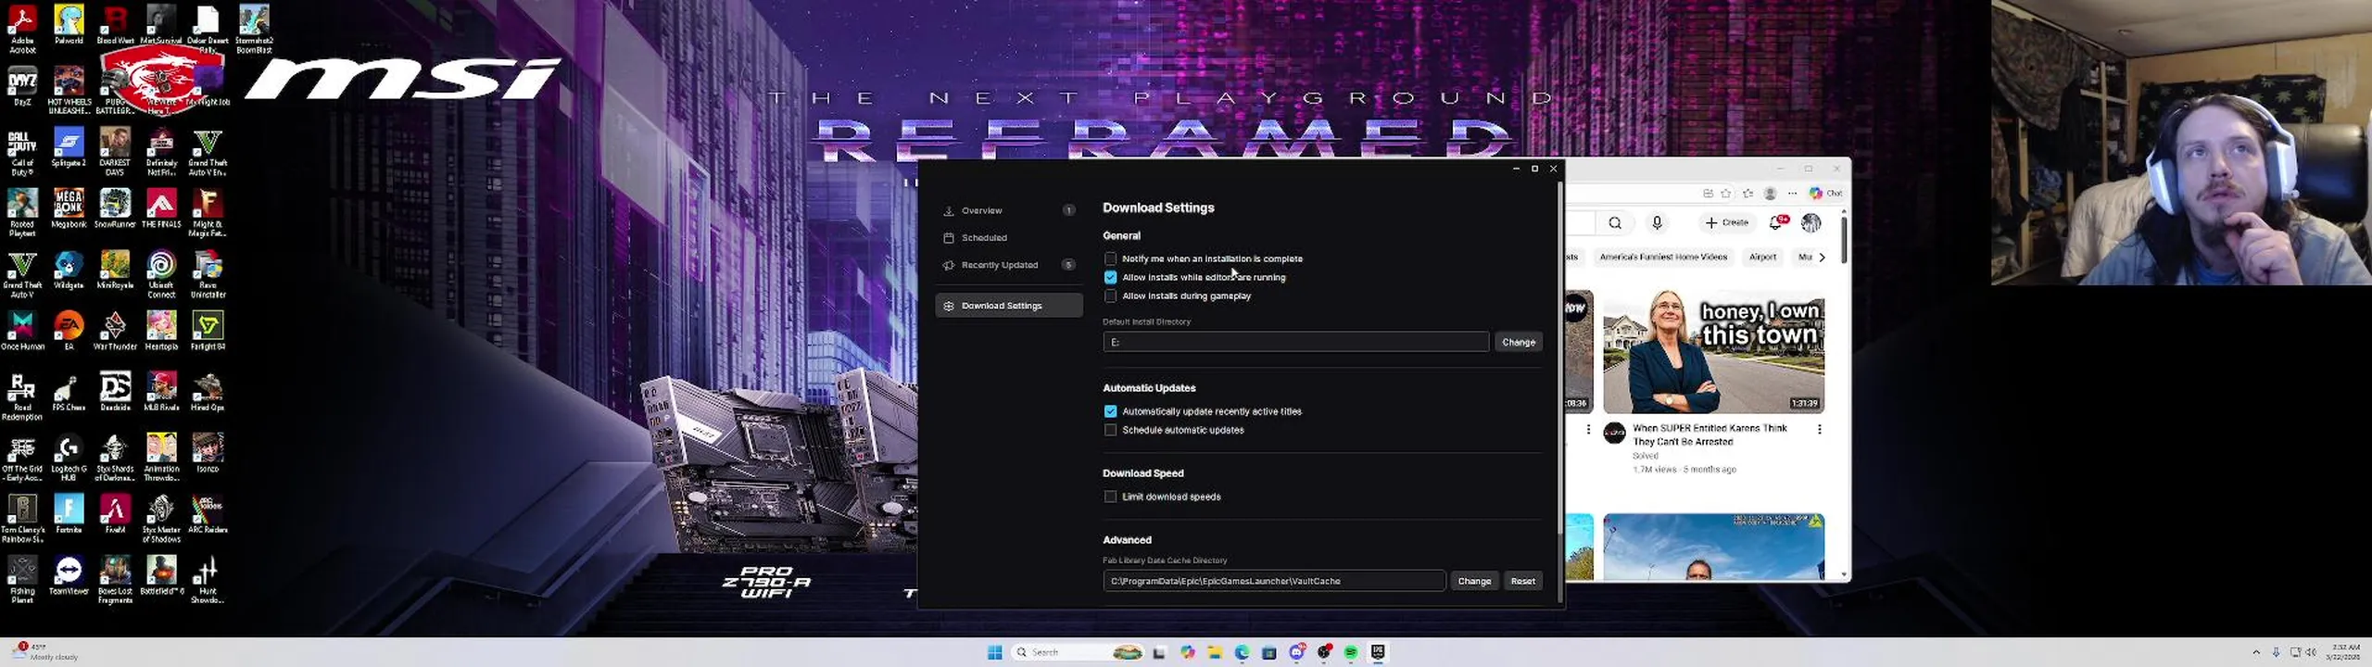
Task: Reset the Fab Library cache directory
Action: point(1522,581)
